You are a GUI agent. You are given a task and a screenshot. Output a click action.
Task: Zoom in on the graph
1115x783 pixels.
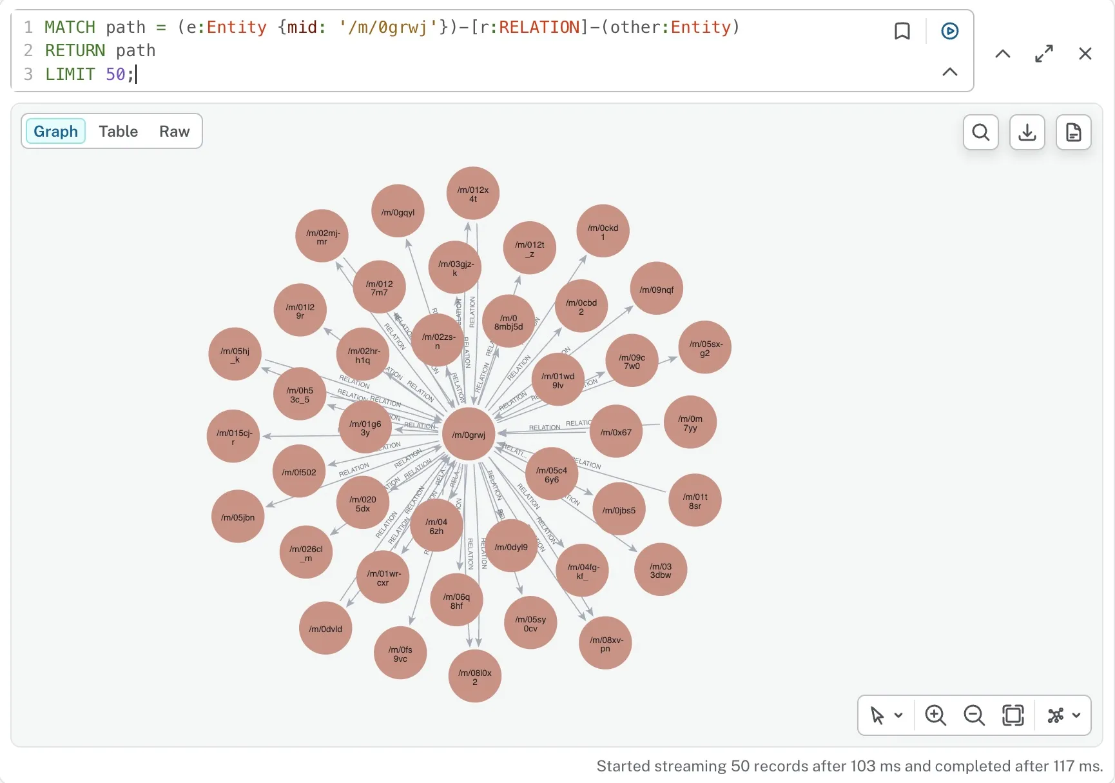[935, 715]
